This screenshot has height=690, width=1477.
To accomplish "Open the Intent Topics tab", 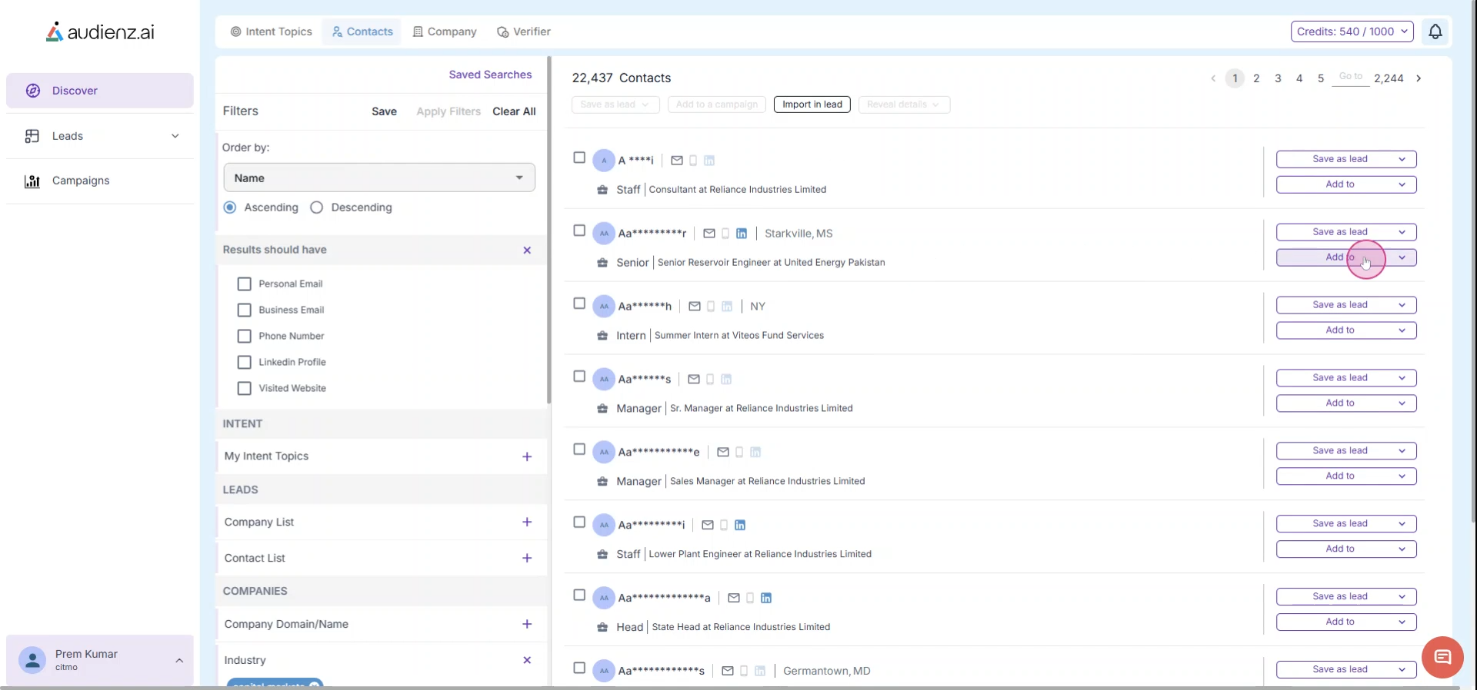I will click(x=272, y=32).
